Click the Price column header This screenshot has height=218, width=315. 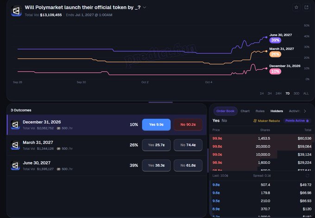point(216,130)
